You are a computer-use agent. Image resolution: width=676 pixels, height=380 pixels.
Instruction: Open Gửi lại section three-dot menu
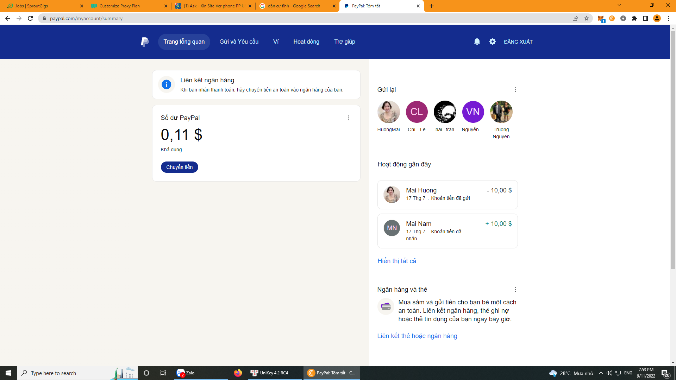515,90
